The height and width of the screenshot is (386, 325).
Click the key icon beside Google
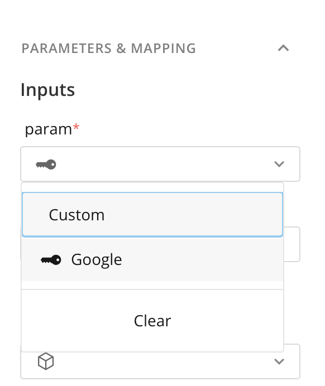(x=51, y=260)
